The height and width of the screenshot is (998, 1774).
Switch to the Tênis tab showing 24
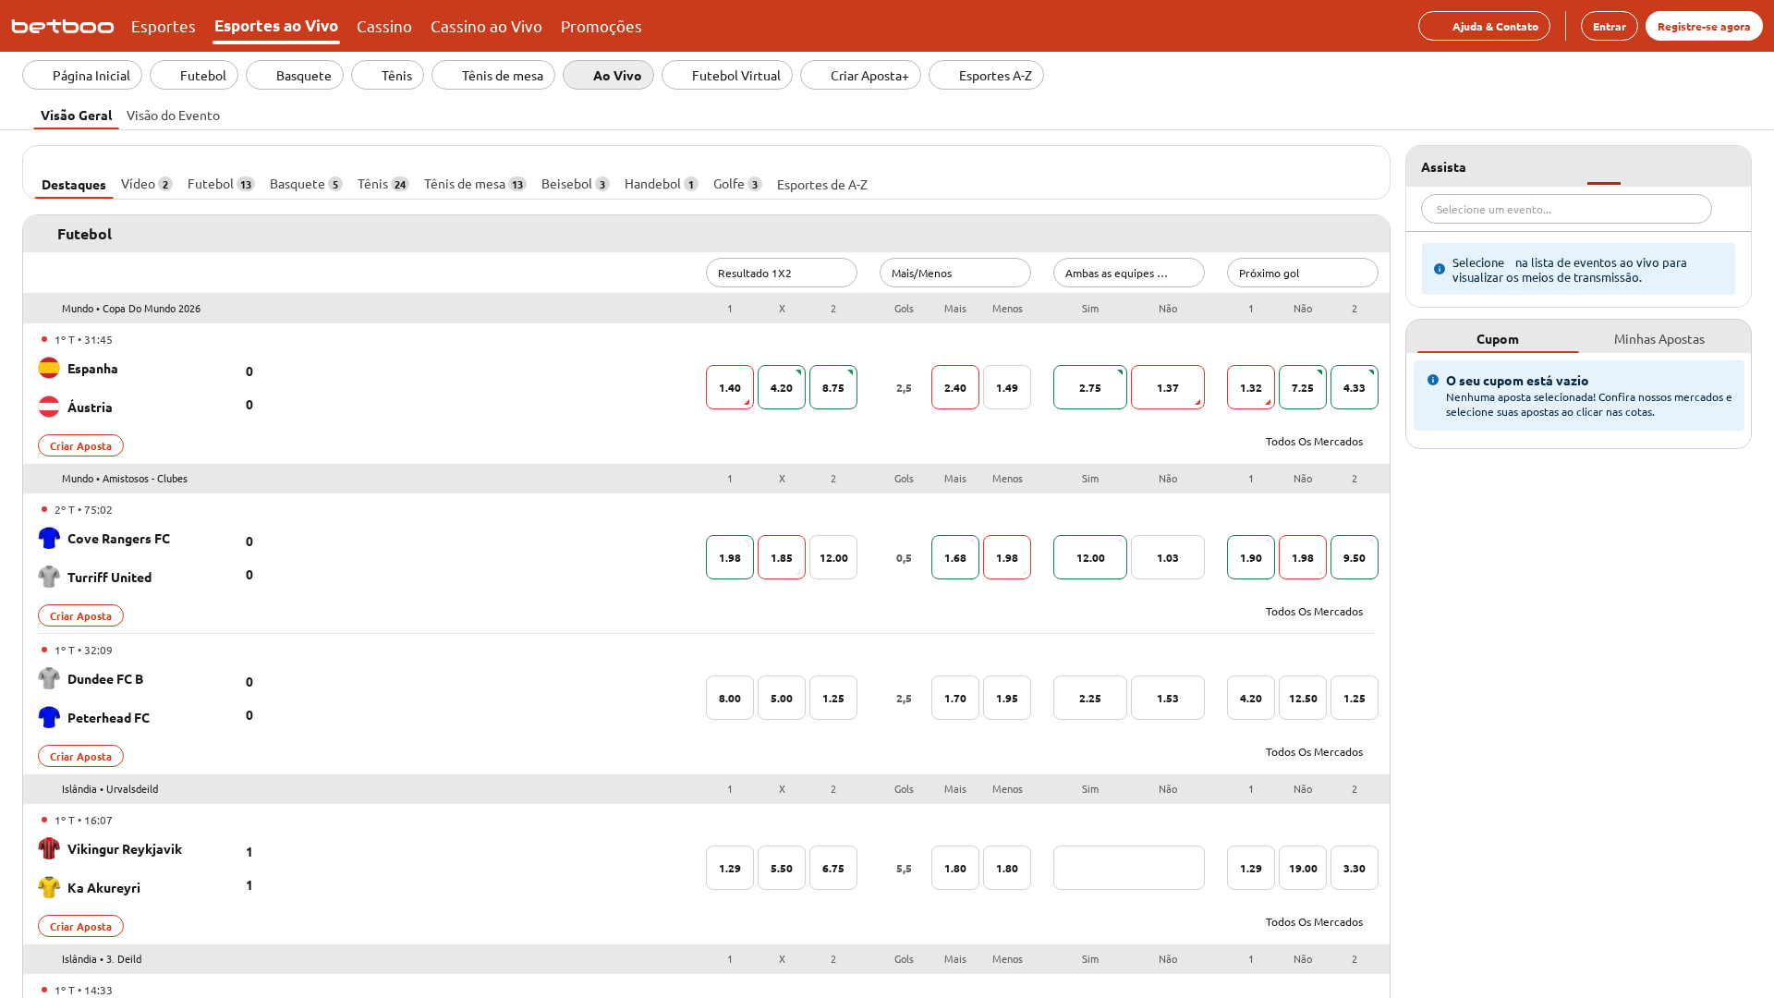(x=383, y=184)
